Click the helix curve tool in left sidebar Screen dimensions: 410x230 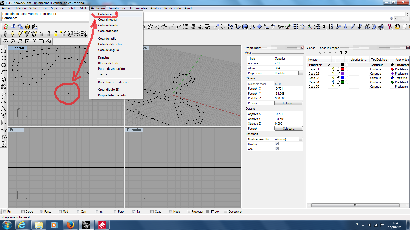4,130
